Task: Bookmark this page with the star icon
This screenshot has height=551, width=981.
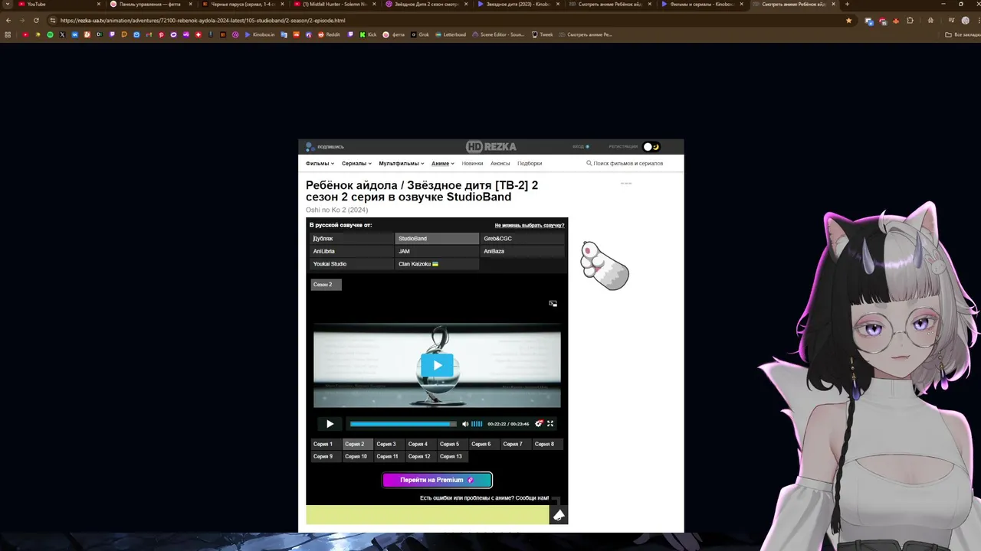Action: click(x=848, y=21)
